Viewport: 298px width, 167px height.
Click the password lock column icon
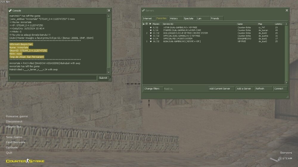pyautogui.click(x=144, y=24)
